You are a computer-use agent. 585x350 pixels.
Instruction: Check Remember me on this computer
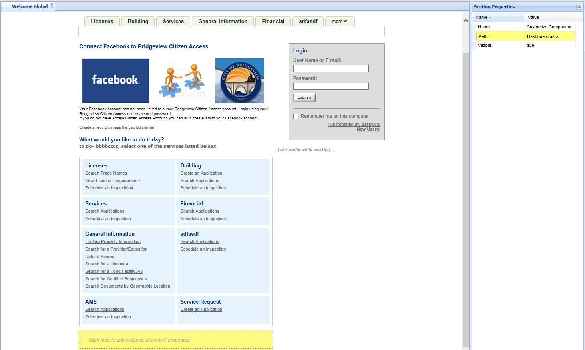point(296,117)
